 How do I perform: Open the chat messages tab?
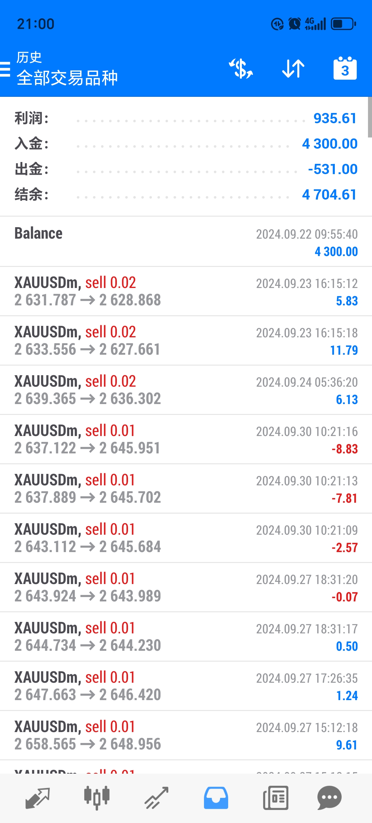(329, 798)
